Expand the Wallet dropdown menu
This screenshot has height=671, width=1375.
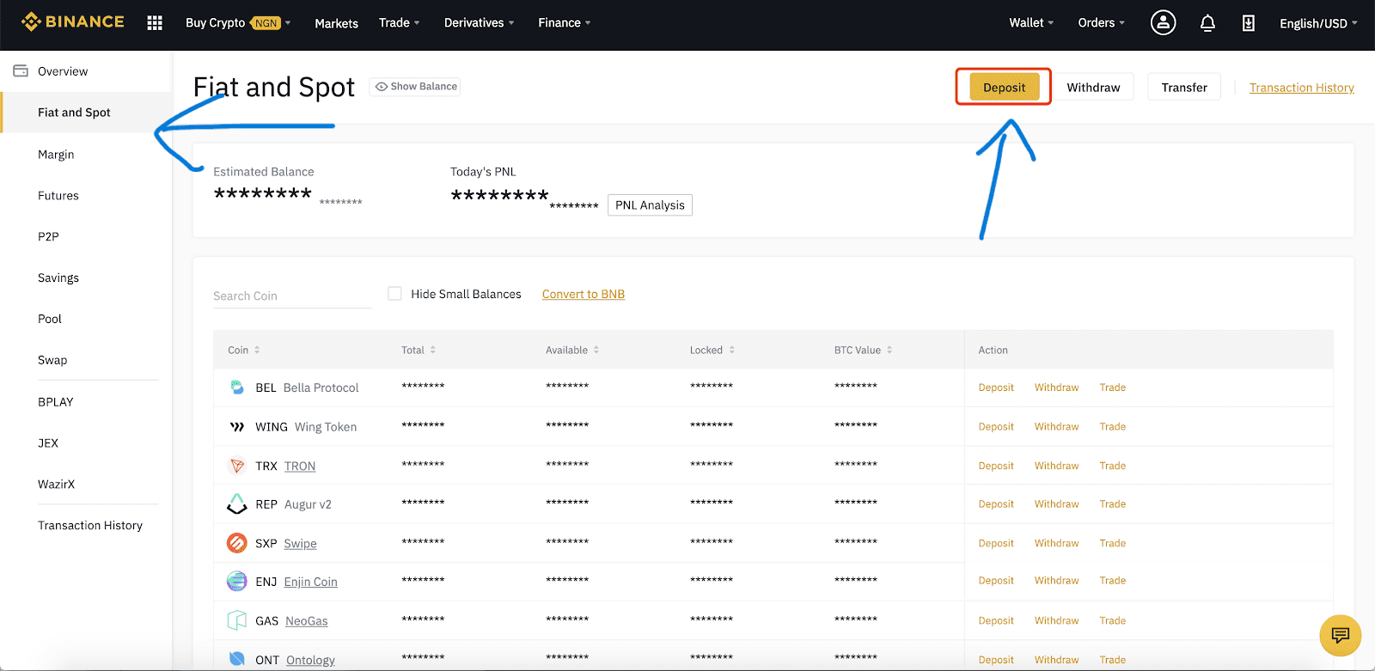point(1030,23)
